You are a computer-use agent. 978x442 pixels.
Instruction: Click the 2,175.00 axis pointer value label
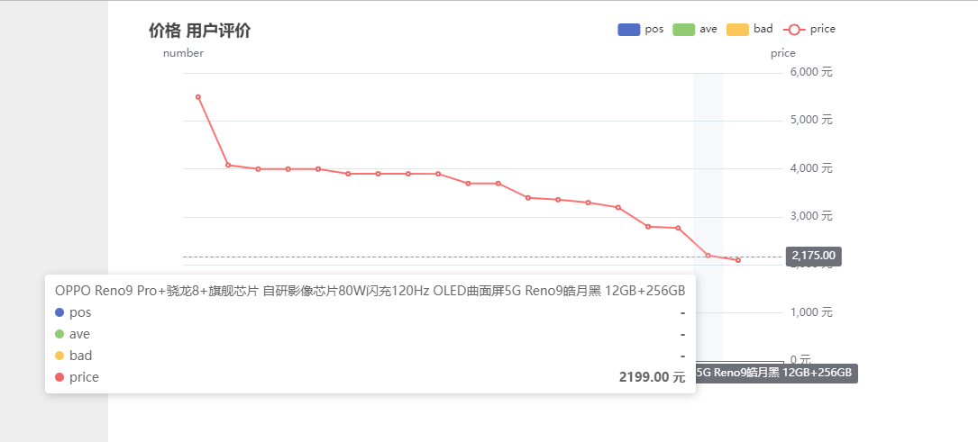click(814, 257)
